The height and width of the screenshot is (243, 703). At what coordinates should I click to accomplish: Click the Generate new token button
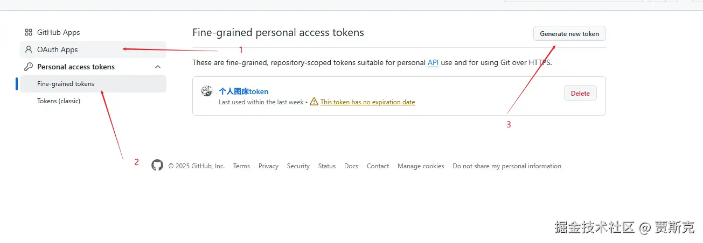tap(569, 33)
